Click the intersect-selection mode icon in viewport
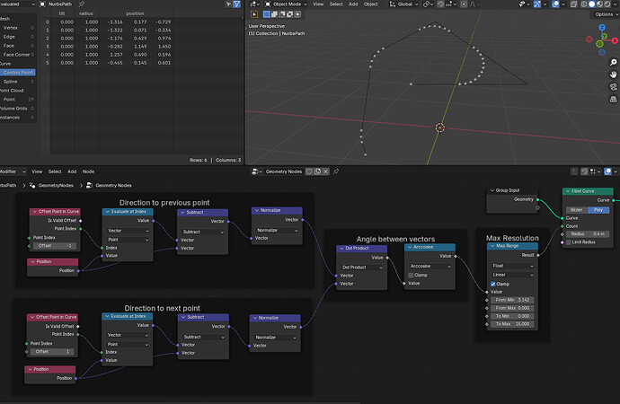This screenshot has height=404, width=620. 297,14
